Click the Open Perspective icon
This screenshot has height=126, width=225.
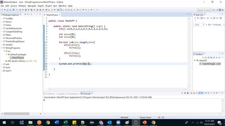coord(213,10)
